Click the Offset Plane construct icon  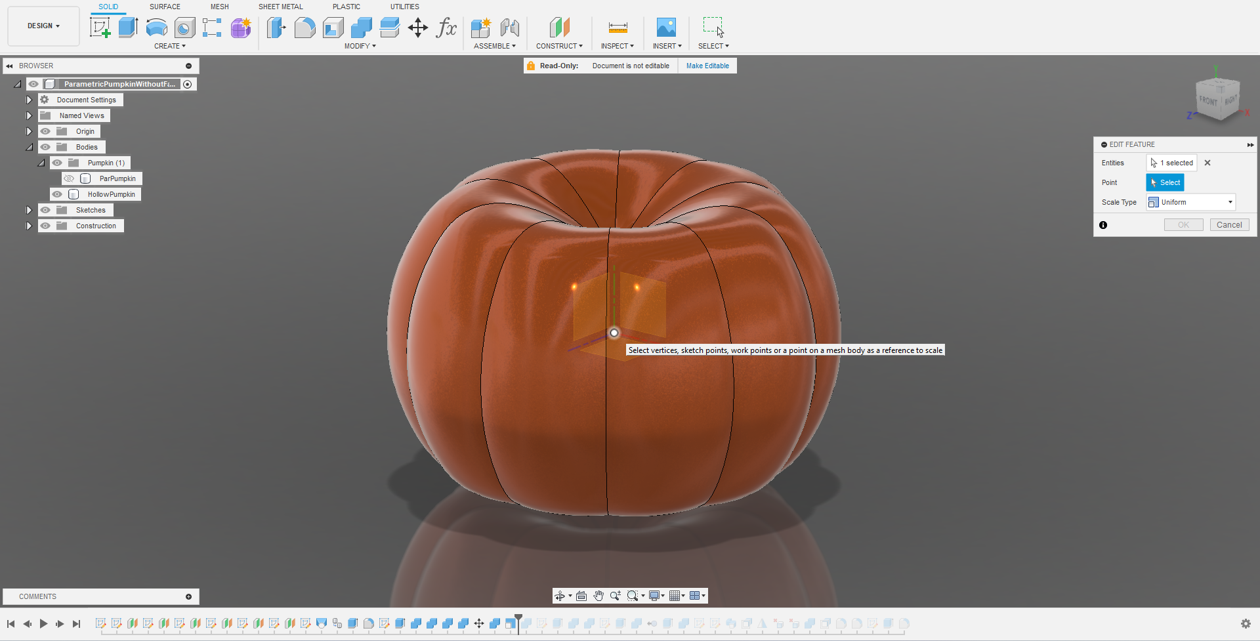point(559,28)
